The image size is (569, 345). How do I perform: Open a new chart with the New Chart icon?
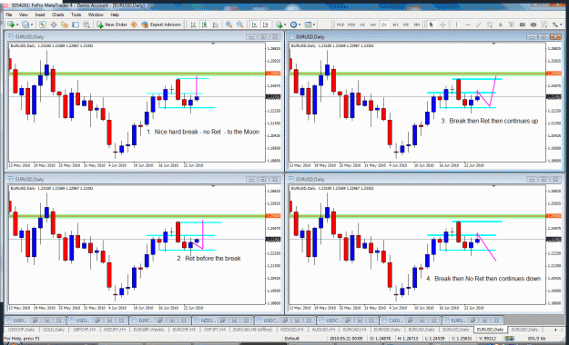tap(11, 25)
